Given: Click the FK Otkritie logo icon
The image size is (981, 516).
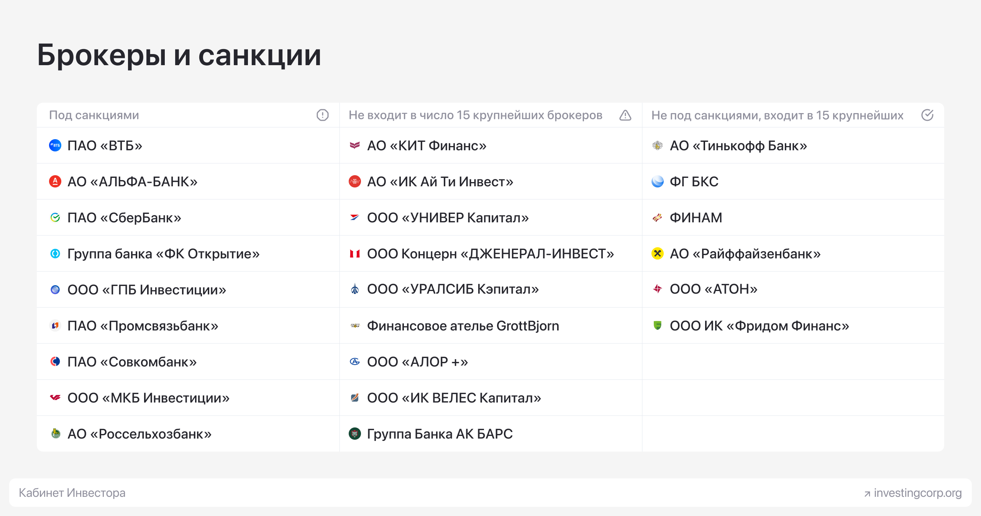Looking at the screenshot, I should point(55,253).
